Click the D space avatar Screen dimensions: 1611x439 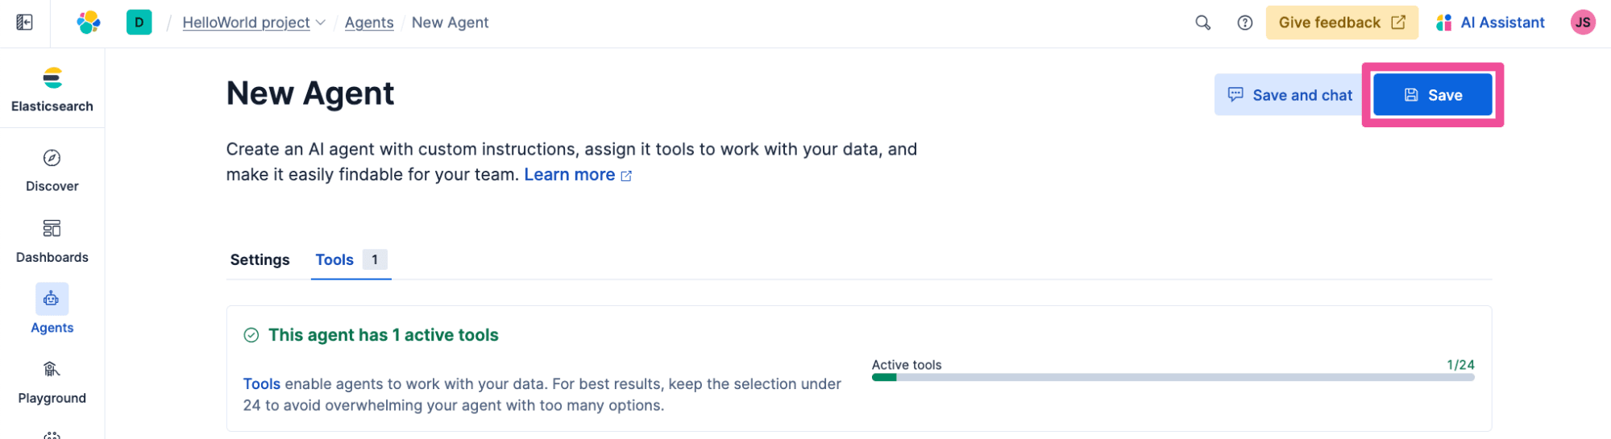tap(139, 23)
